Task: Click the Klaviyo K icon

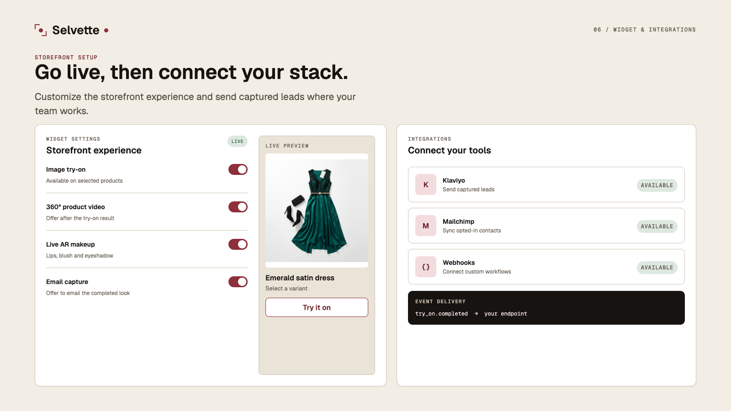Action: click(426, 184)
